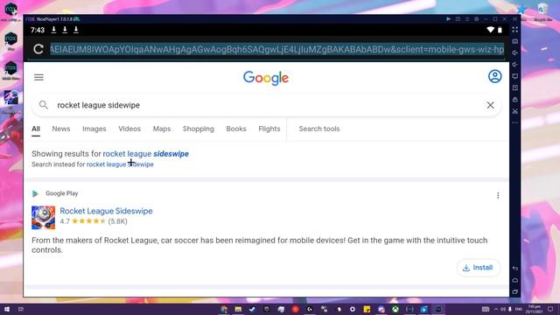
Task: Open the Google account profile icon
Action: coord(494,76)
